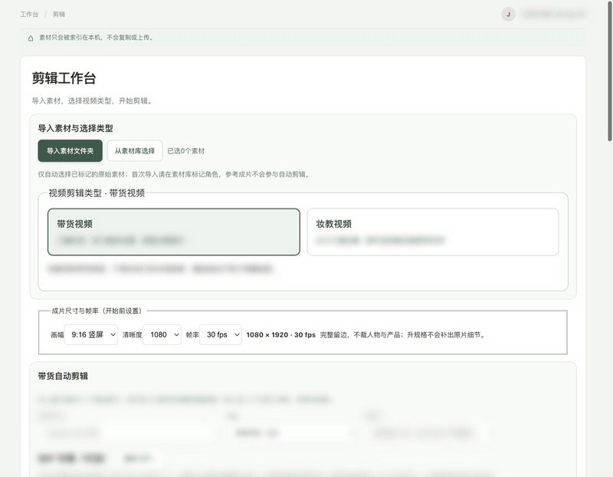This screenshot has width=613, height=477.
Task: Click the 导入素材，选择视频类型 subtitle
Action: [x=92, y=101]
